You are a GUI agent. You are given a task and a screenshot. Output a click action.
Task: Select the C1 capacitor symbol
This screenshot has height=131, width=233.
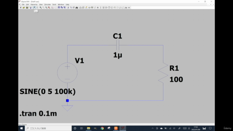(118, 45)
